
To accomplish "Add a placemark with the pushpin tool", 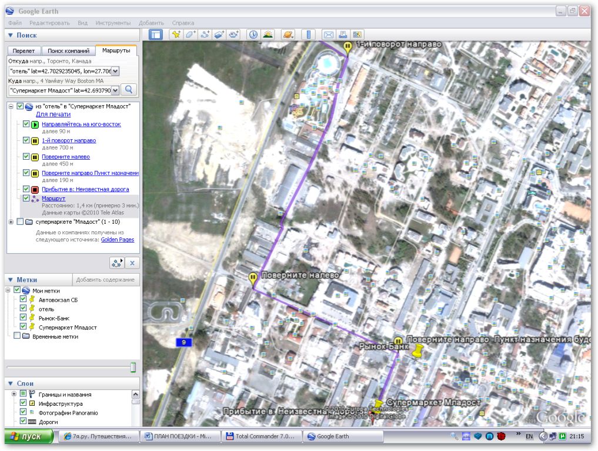I will tap(176, 35).
